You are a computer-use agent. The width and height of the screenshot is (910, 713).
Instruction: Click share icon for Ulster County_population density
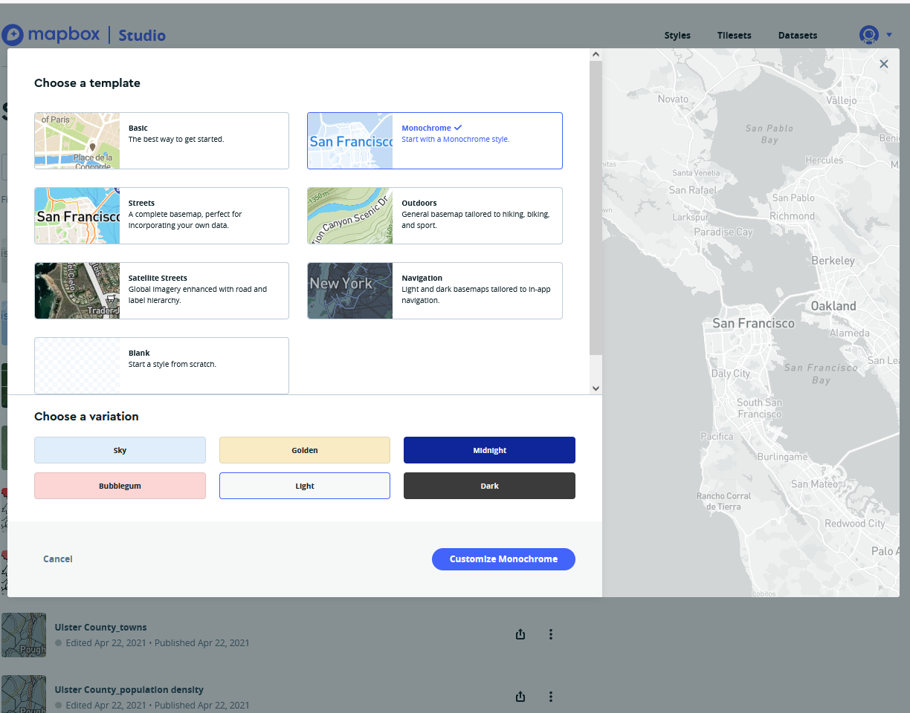click(520, 697)
